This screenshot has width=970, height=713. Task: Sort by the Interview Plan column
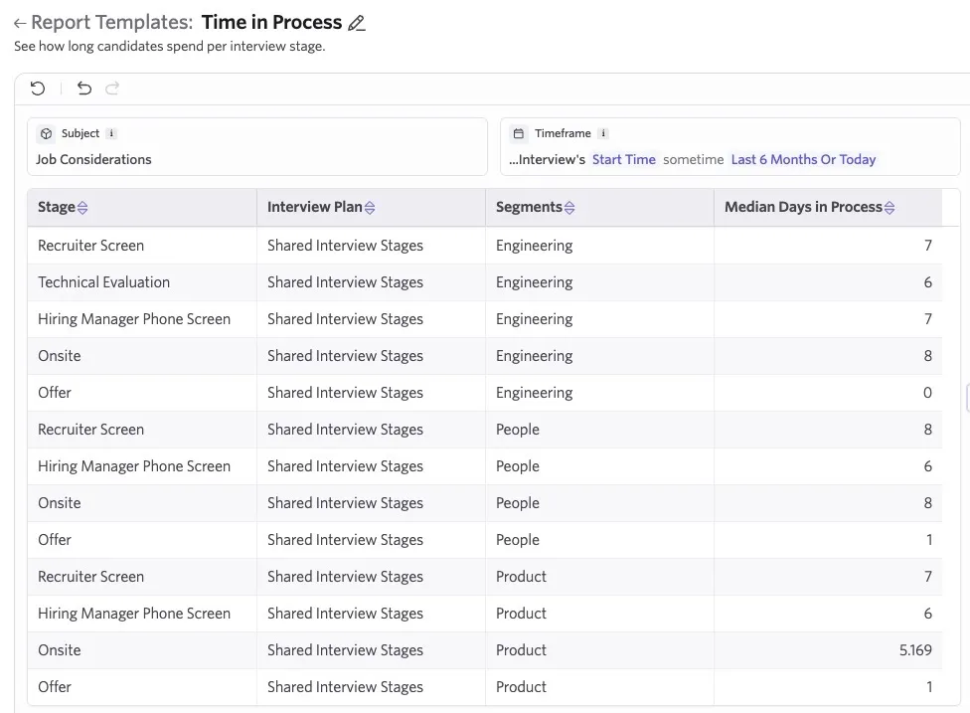point(370,208)
